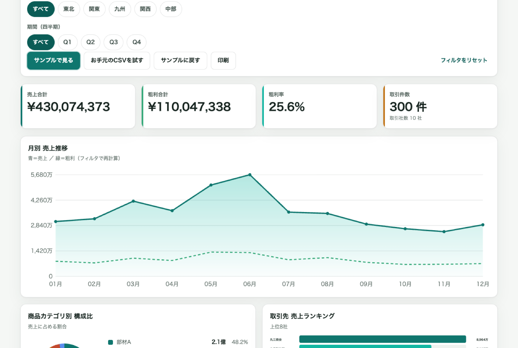
Task: Click the 売上合計 ¥430,074,373 value
Action: point(69,107)
